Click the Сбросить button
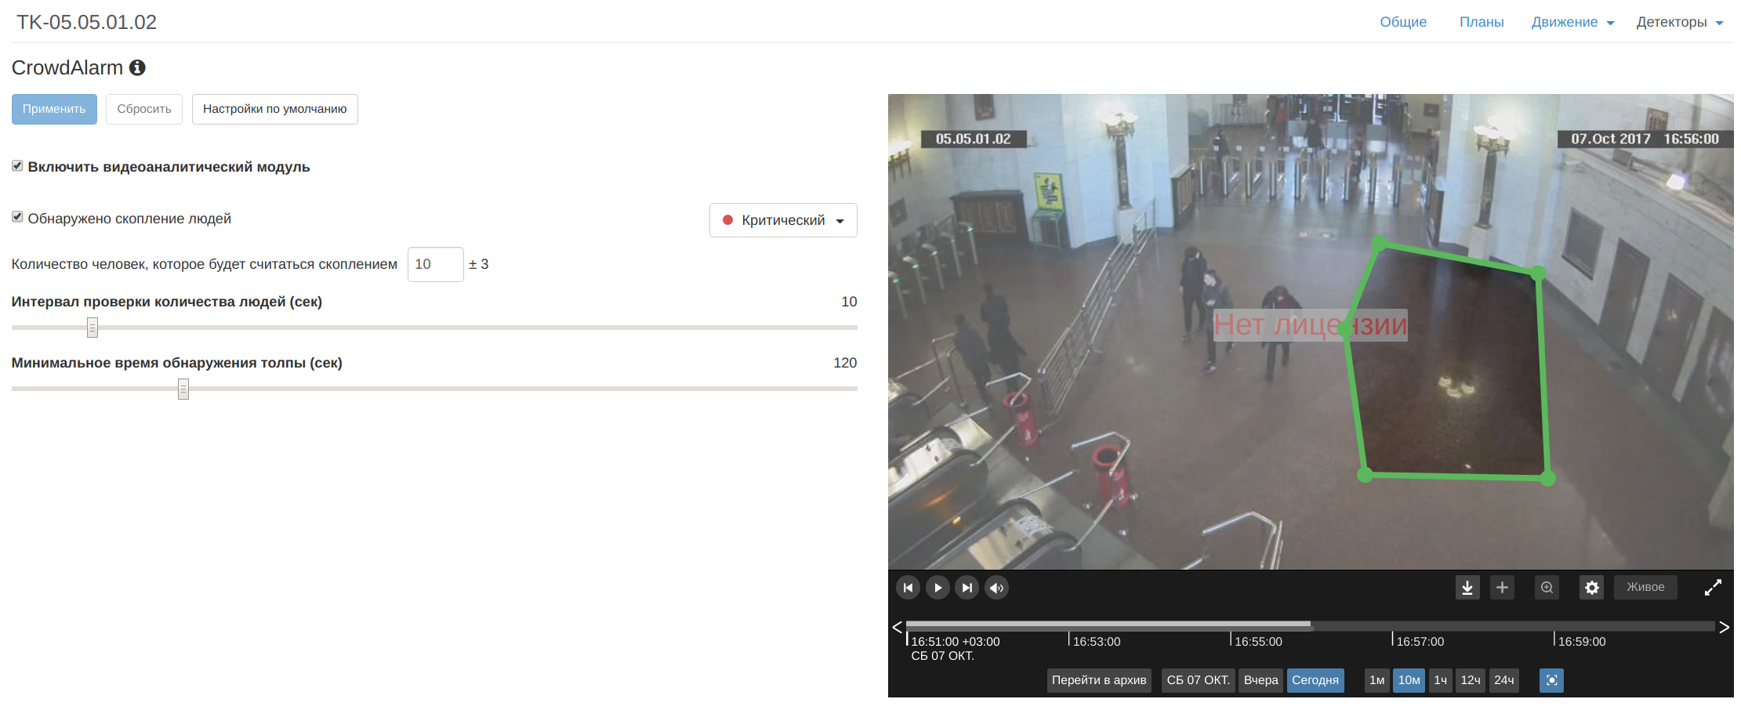 [144, 109]
